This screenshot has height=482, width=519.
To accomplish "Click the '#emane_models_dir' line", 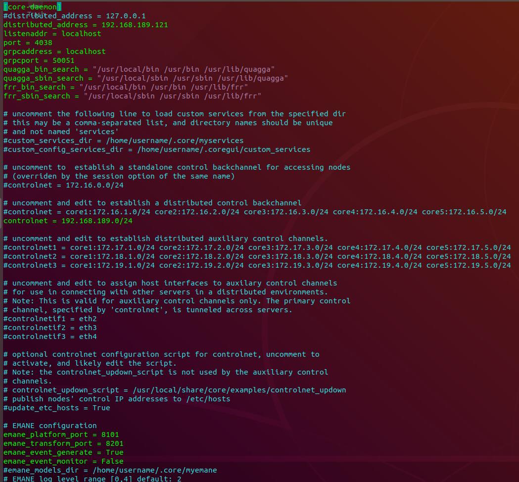I will coord(110,471).
